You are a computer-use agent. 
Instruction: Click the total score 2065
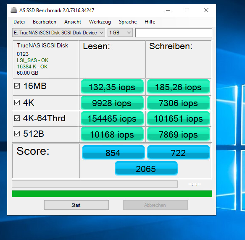click(146, 169)
